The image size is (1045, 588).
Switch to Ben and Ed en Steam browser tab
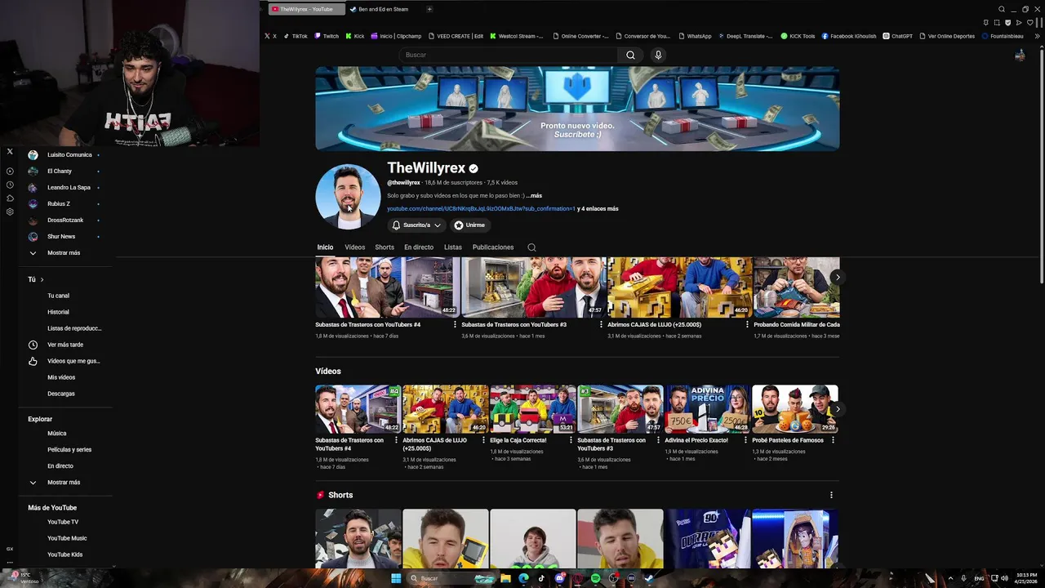383,9
